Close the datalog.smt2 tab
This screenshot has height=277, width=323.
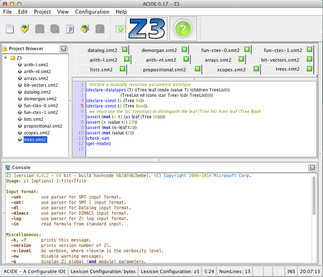(x=124, y=49)
